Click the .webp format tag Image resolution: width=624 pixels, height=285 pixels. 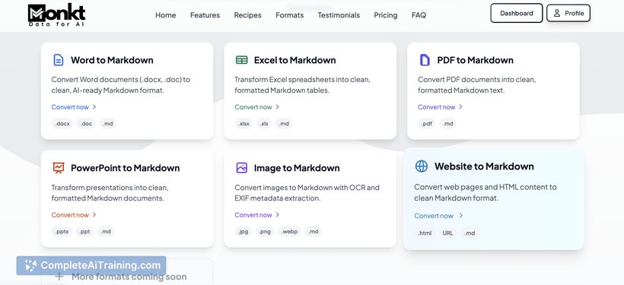coord(290,231)
